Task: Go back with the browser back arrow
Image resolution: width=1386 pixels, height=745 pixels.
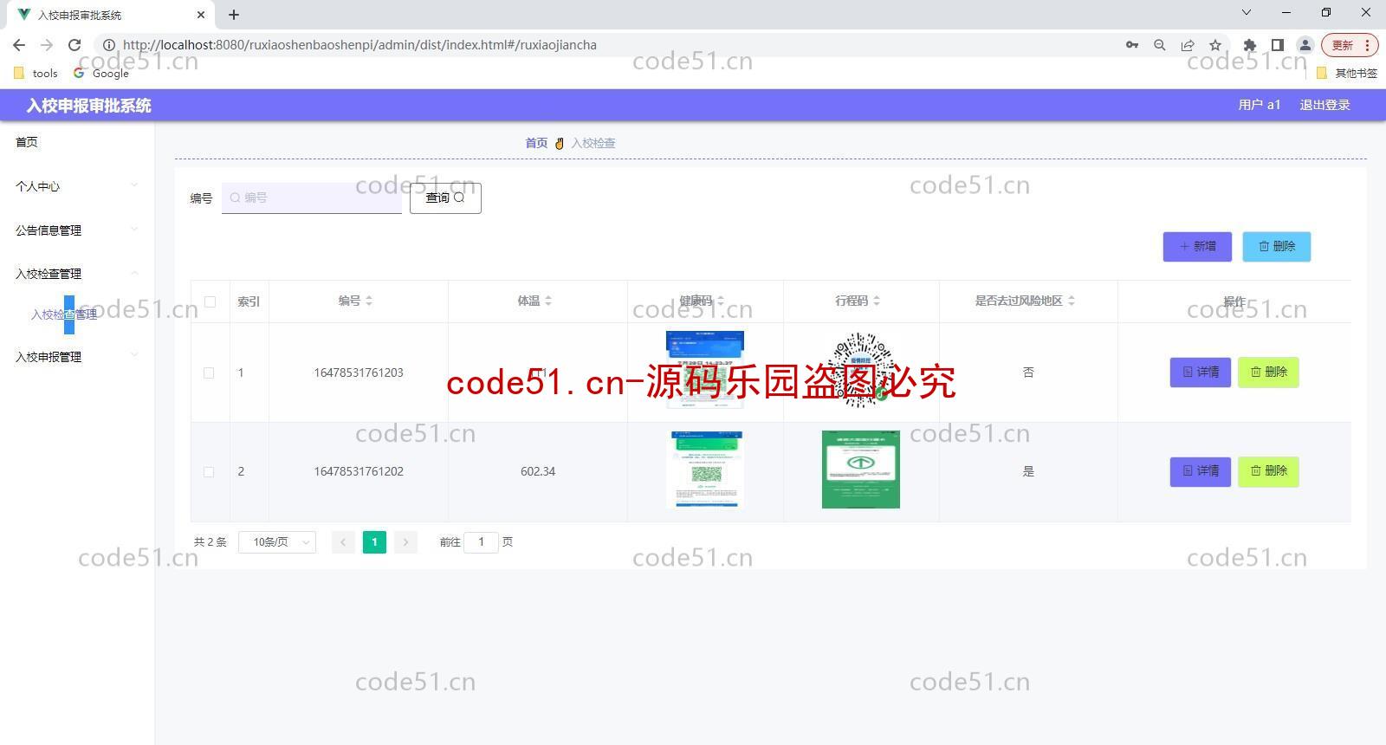Action: pos(19,45)
